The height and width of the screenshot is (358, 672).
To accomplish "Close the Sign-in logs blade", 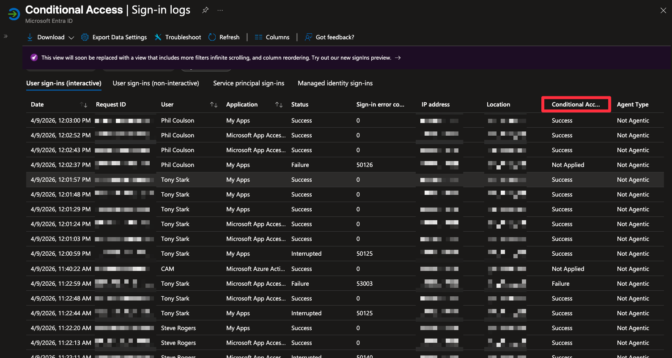I will [x=663, y=11].
